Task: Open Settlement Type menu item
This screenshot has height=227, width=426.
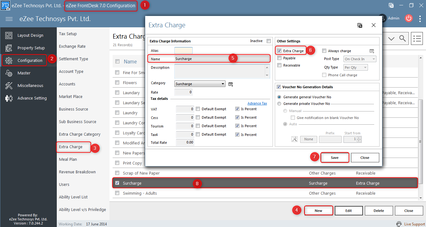Action: pos(73,59)
